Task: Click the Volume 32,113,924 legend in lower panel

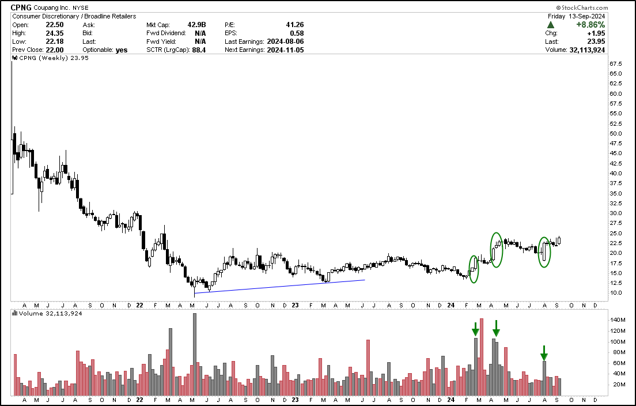Action: click(x=51, y=313)
